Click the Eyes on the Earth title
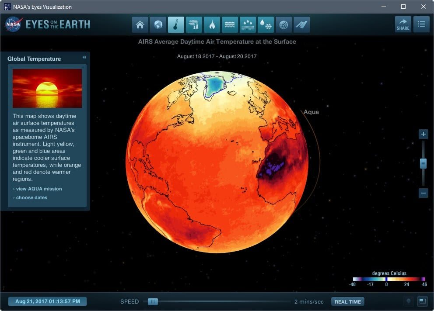This screenshot has height=311, width=434. click(58, 24)
